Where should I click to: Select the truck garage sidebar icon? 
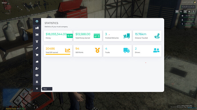37,62
